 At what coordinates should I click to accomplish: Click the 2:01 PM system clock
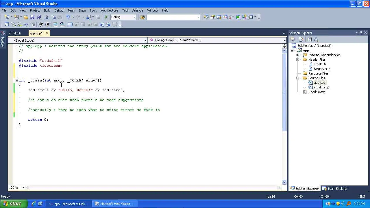pos(359,204)
